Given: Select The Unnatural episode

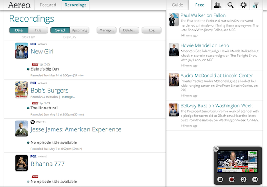Looking at the screenshot, I should pos(44,108).
